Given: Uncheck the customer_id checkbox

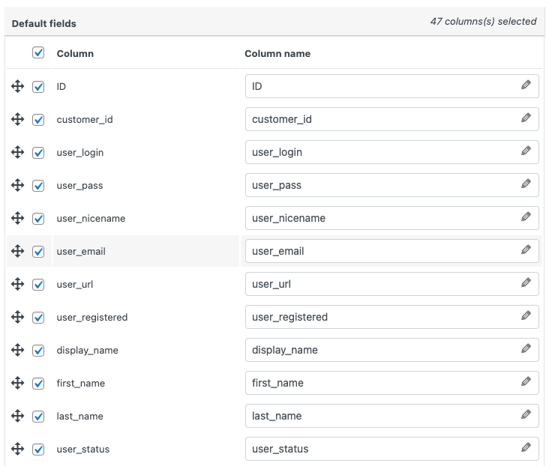Looking at the screenshot, I should pos(38,120).
